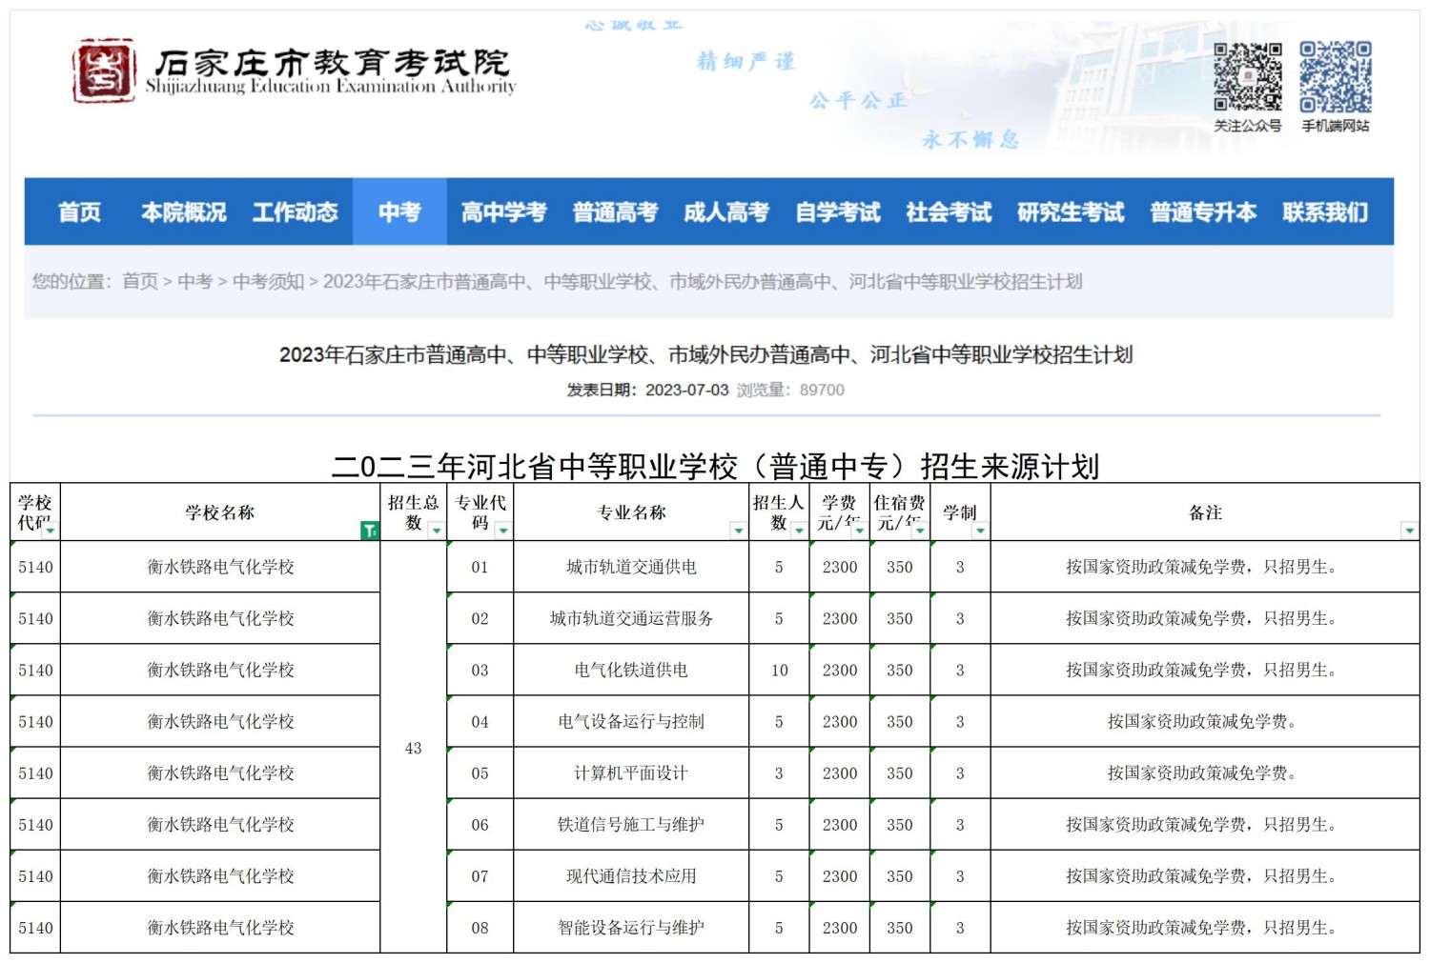Viewport: 1430px width, 963px height.
Task: Expand the 招生总数 filter dropdown
Action: (436, 531)
